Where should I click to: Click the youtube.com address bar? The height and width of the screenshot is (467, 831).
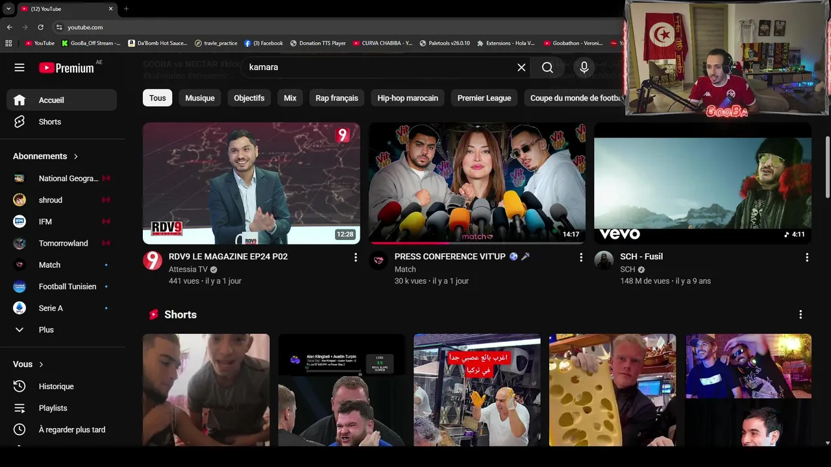(338, 27)
